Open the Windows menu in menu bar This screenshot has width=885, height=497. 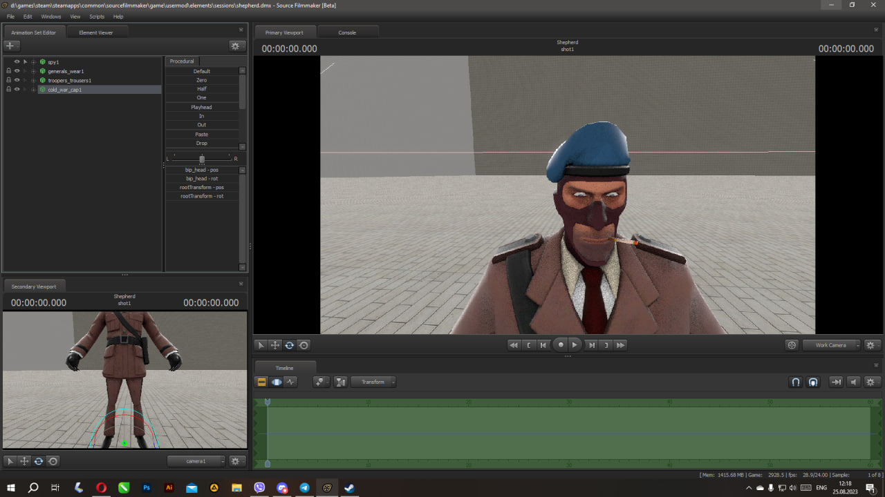[x=51, y=17]
